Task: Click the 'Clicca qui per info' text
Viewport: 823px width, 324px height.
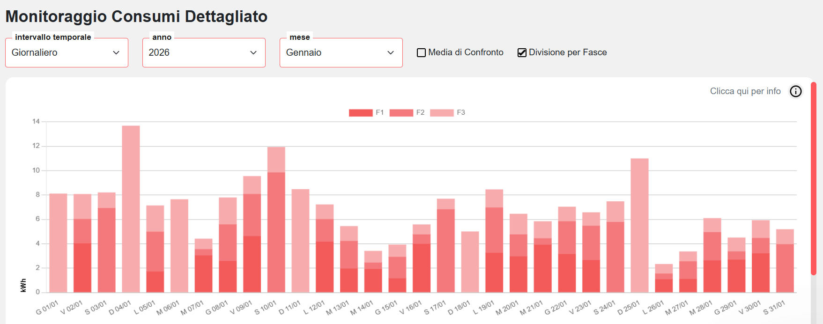Action: coord(745,91)
